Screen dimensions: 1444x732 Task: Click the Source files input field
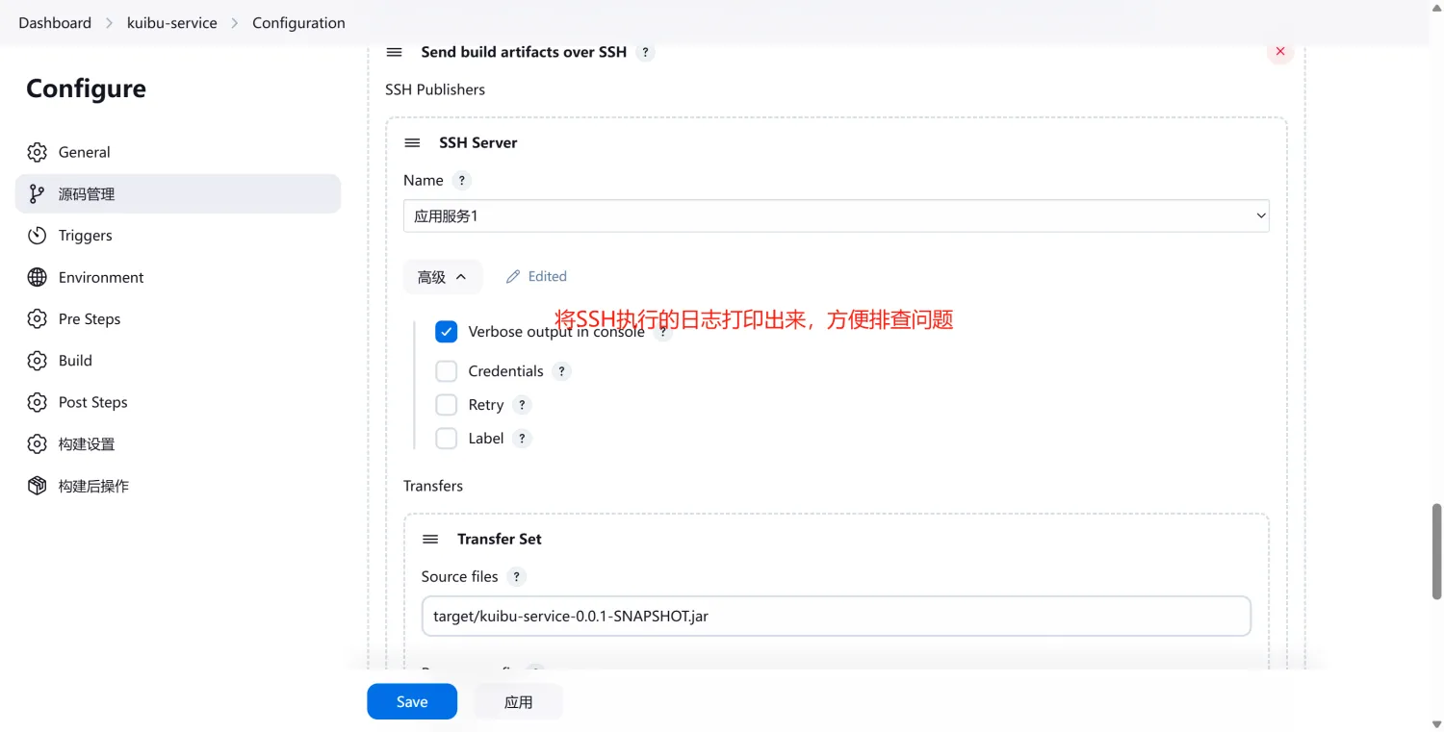pos(836,616)
